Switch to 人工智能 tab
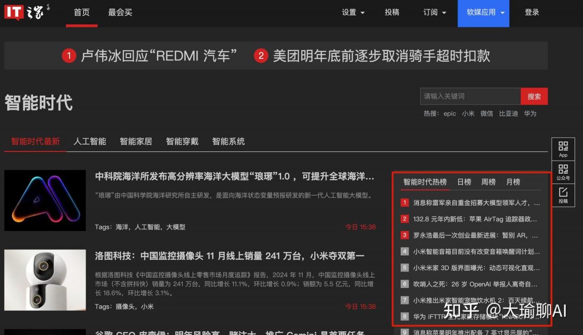The height and width of the screenshot is (335, 583). pyautogui.click(x=90, y=141)
